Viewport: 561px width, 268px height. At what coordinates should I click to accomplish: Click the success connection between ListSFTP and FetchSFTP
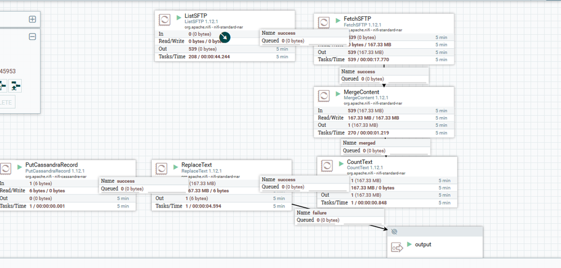[304, 37]
